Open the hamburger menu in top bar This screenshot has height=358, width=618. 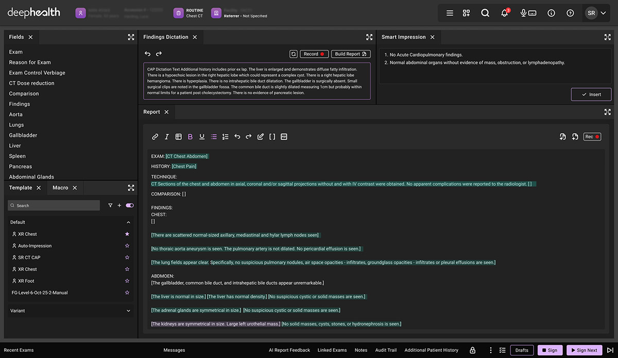(x=450, y=13)
